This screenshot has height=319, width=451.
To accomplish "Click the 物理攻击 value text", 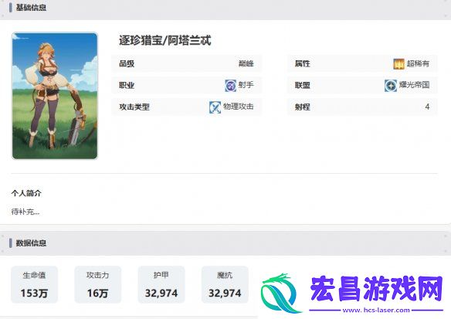I will coord(239,107).
